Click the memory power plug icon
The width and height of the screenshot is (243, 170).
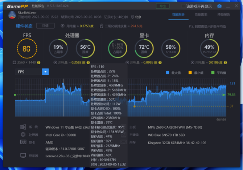pos(193,62)
